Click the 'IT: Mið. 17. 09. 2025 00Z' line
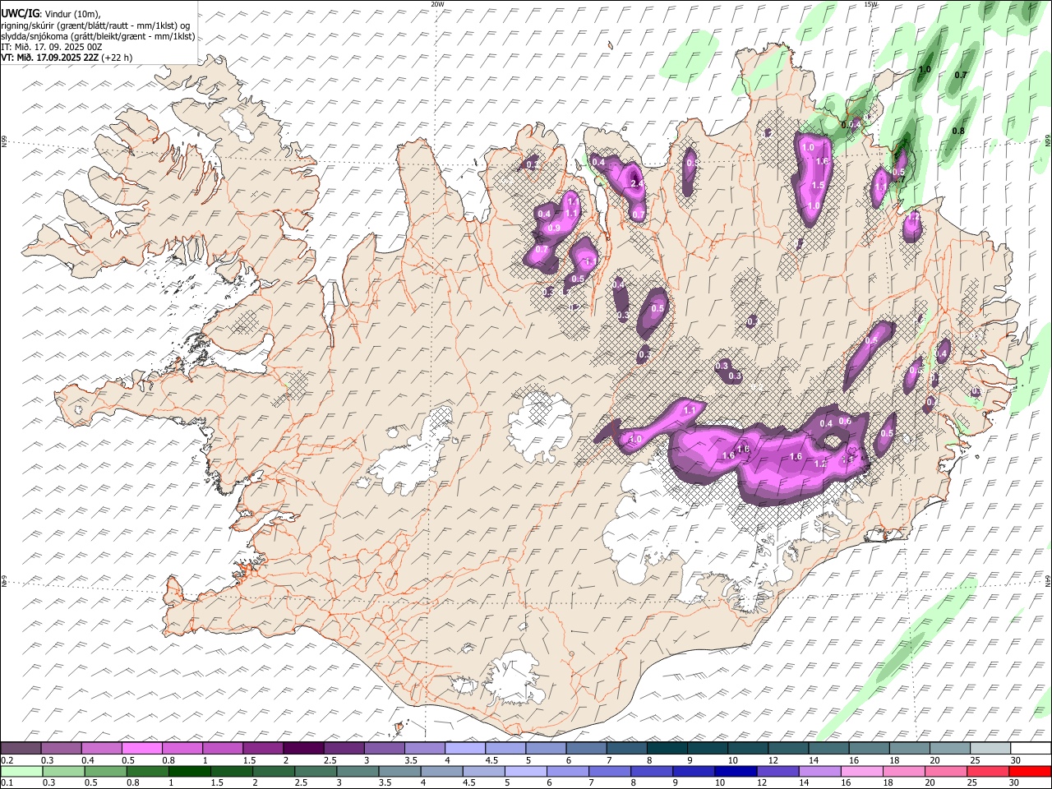Screen dimensions: 1052x789 coord(52,47)
